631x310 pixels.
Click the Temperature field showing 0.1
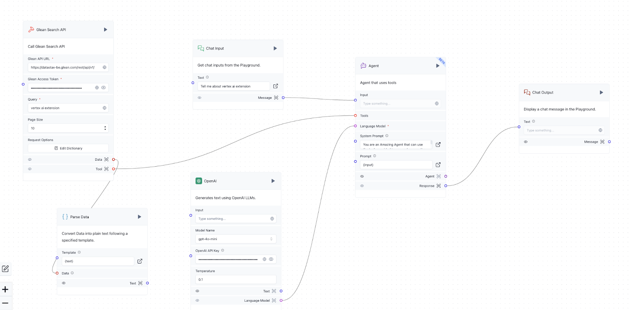pyautogui.click(x=236, y=280)
